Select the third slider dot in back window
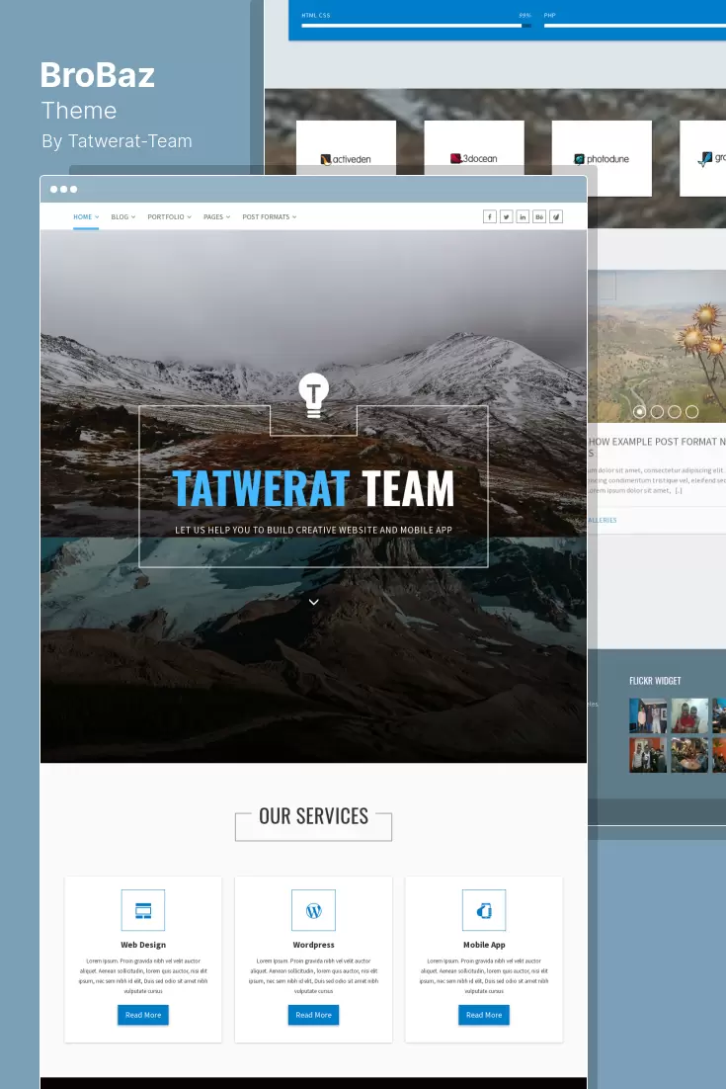 pyautogui.click(x=675, y=412)
